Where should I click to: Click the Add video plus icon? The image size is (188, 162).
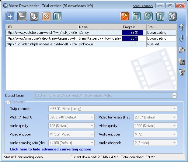(10, 16)
